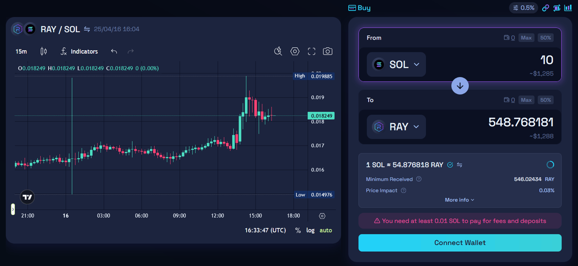Open the link sharing icon near slippage
This screenshot has width=578, height=266.
click(x=545, y=8)
